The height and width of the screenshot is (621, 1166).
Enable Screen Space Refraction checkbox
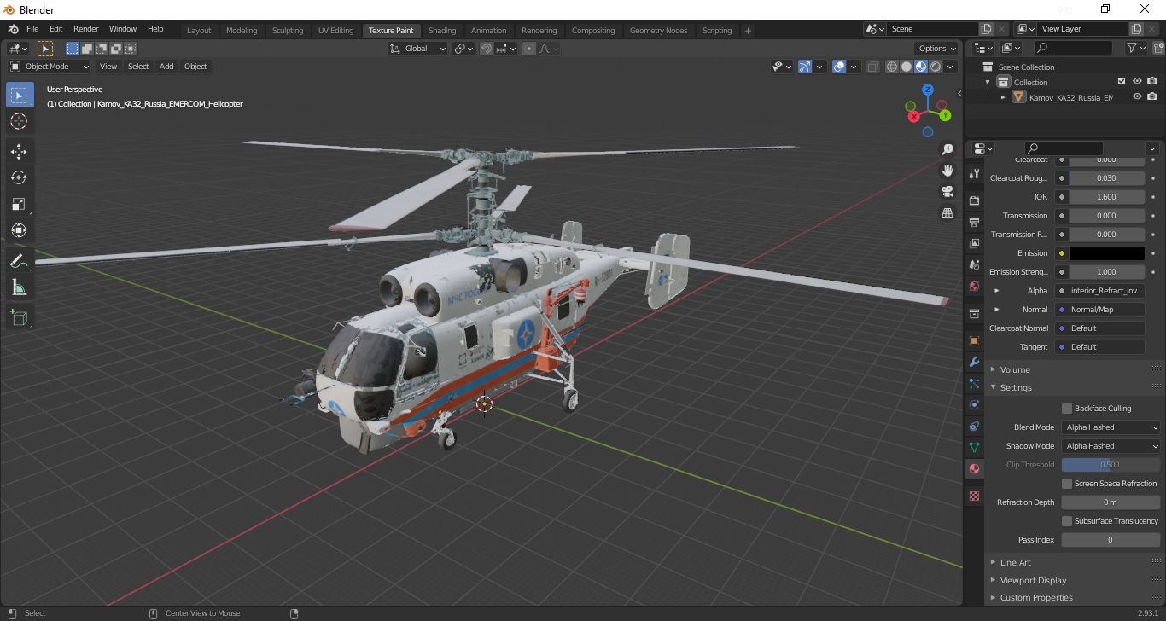(1067, 484)
